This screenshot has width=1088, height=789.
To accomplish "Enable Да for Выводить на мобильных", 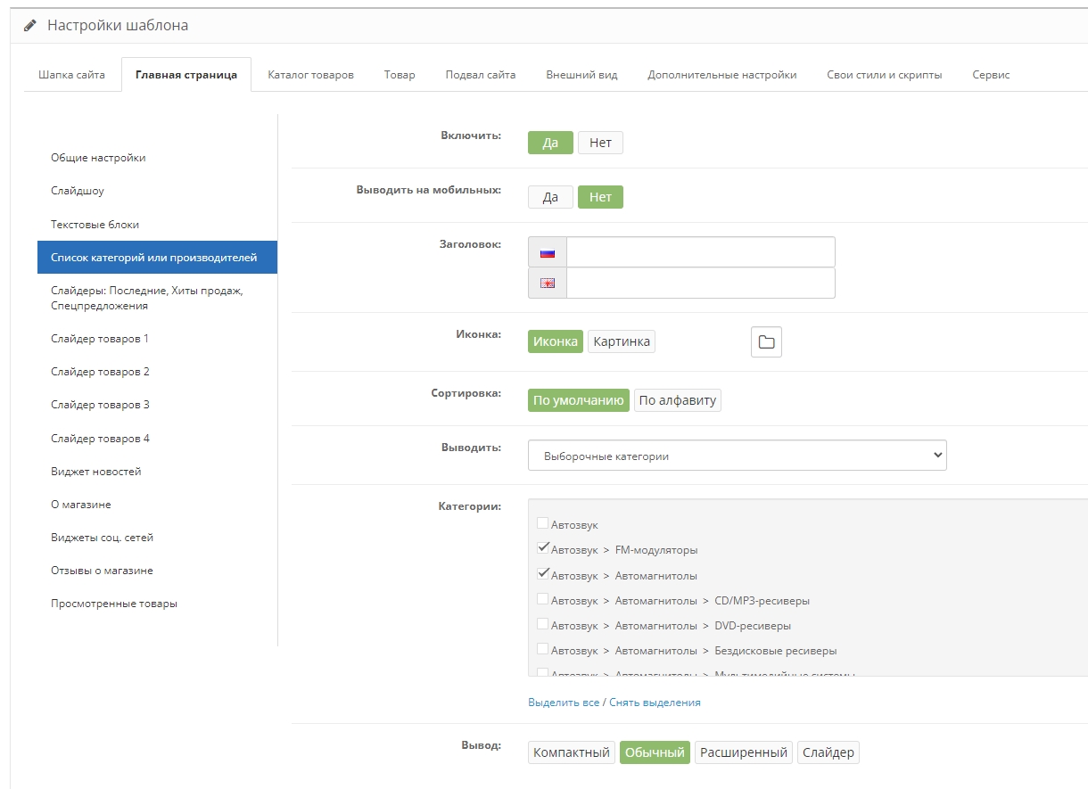I will [550, 198].
